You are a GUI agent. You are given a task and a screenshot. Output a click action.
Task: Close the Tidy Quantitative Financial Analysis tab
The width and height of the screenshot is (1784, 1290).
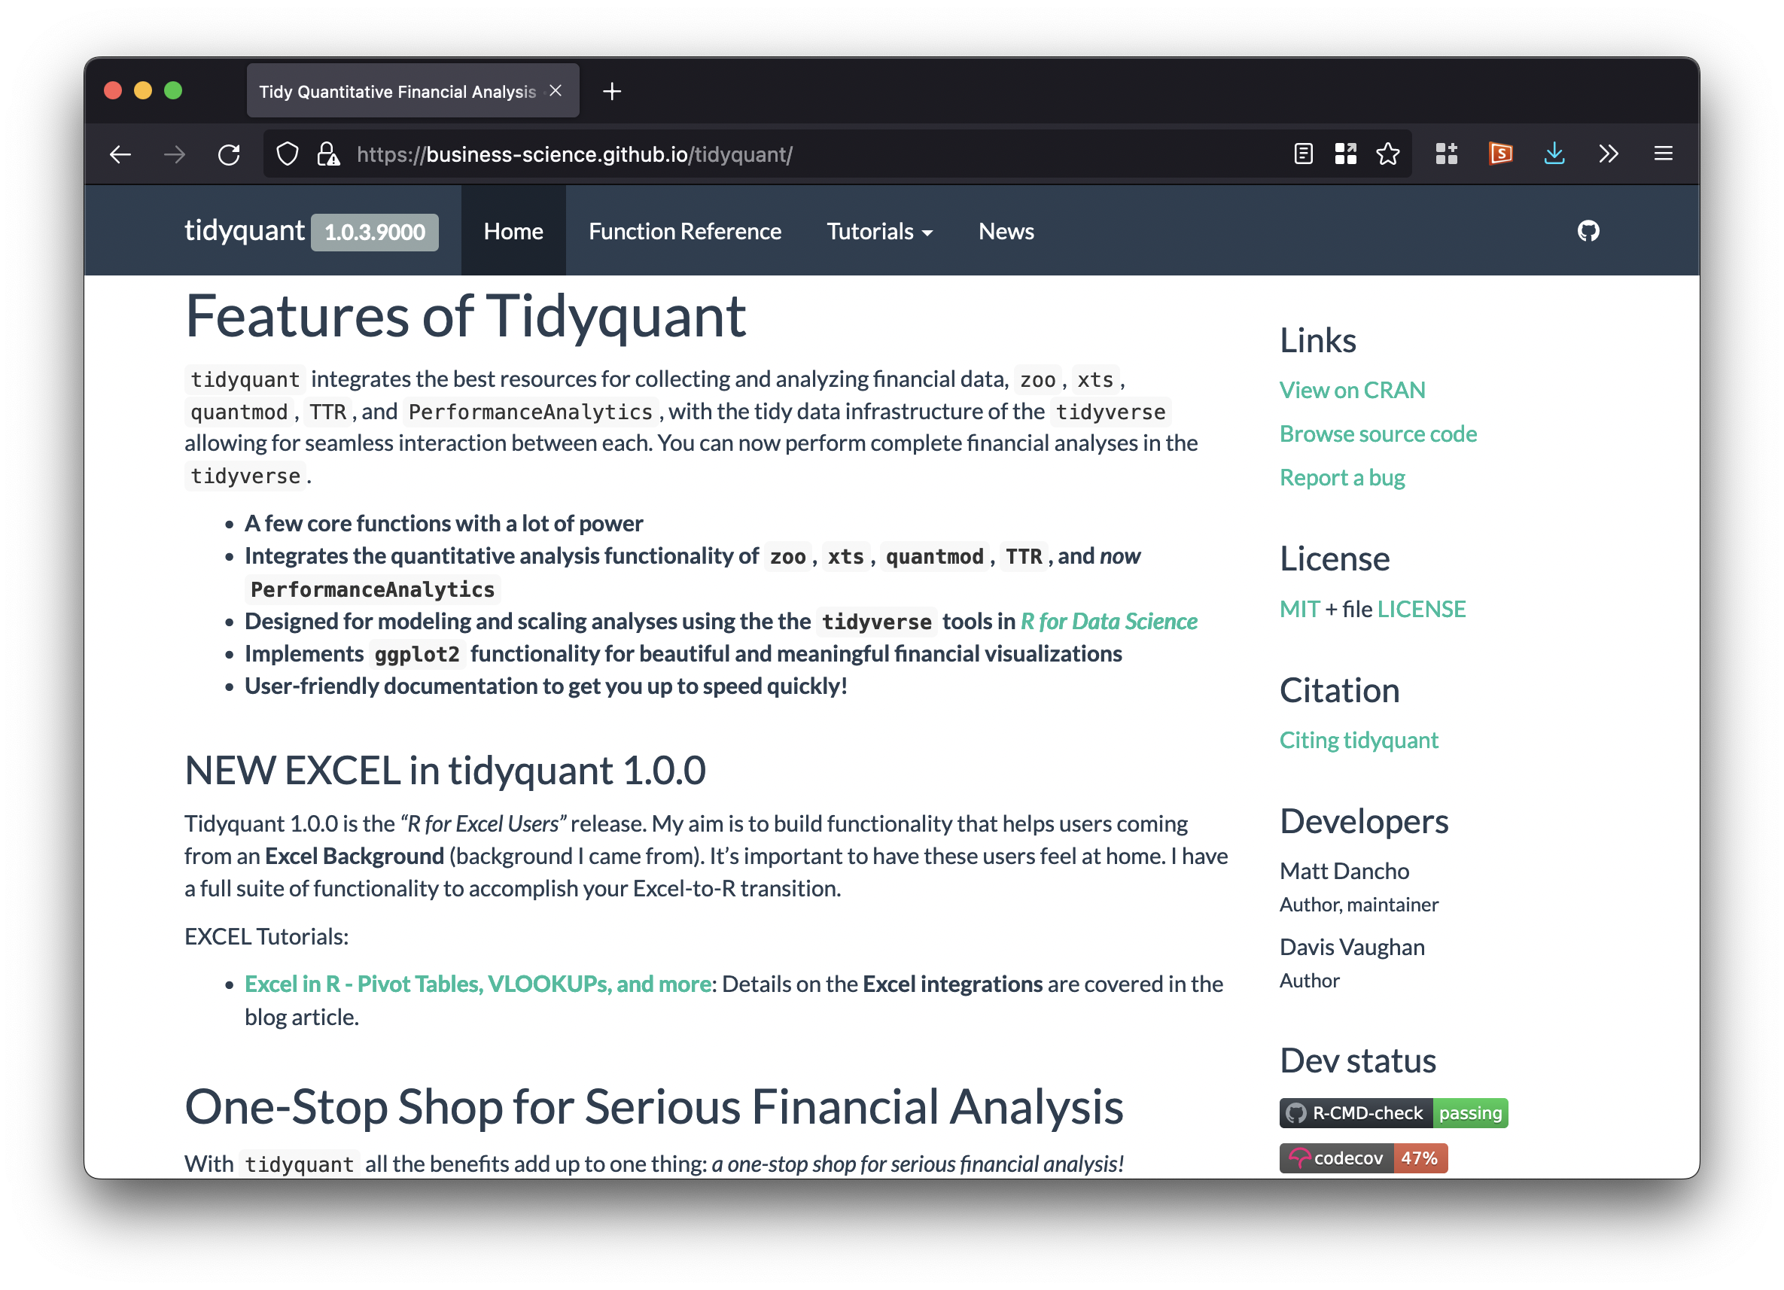pyautogui.click(x=556, y=91)
